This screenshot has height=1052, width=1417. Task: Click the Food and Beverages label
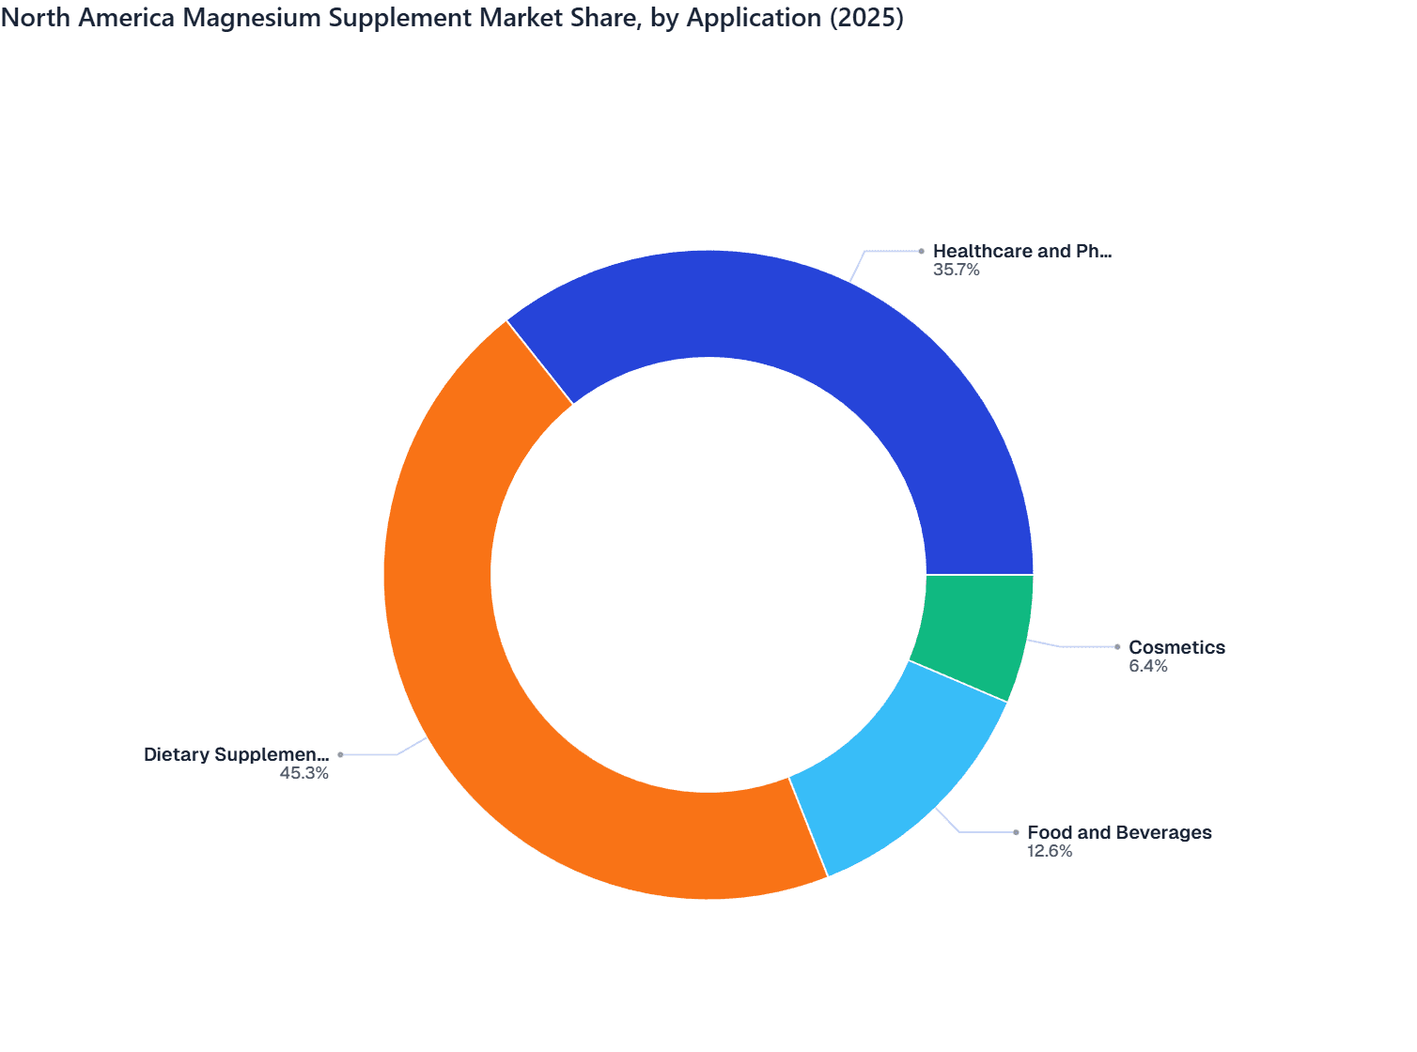click(1120, 832)
